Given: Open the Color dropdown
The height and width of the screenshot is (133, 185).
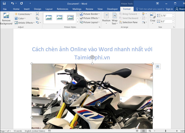Looking at the screenshot, I should (x=20, y=18).
